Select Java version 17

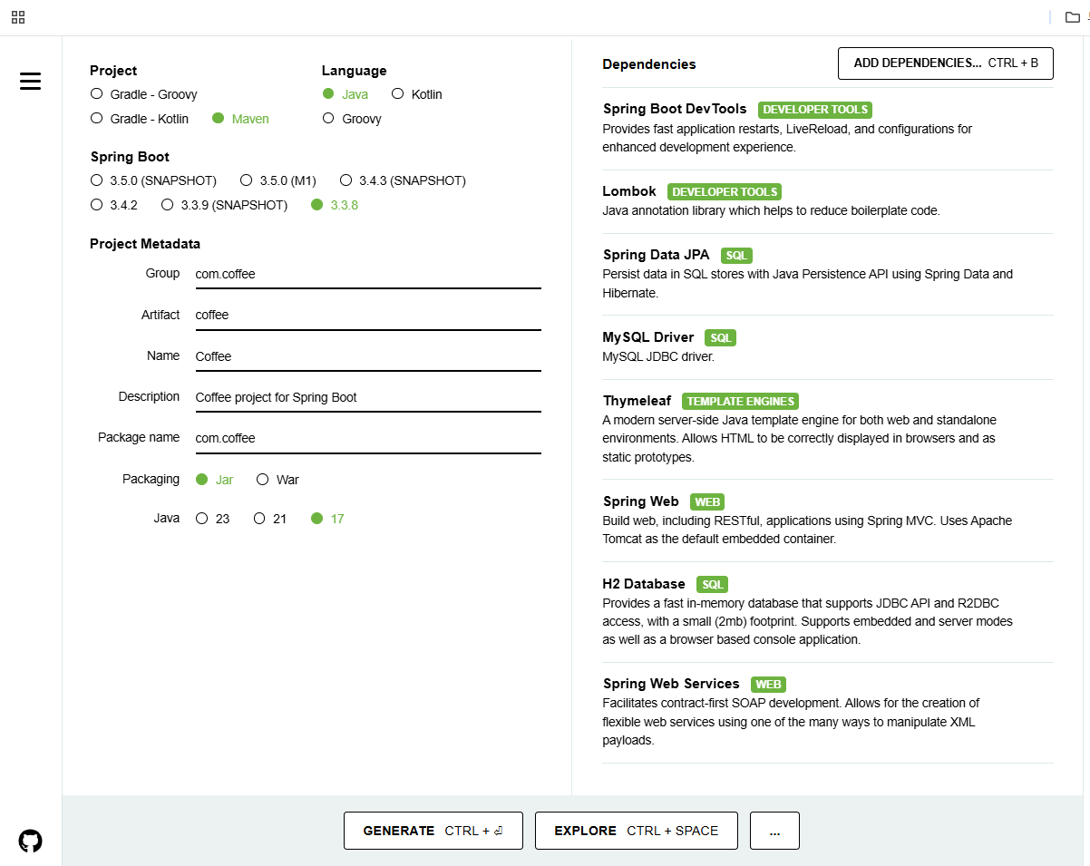pos(328,519)
